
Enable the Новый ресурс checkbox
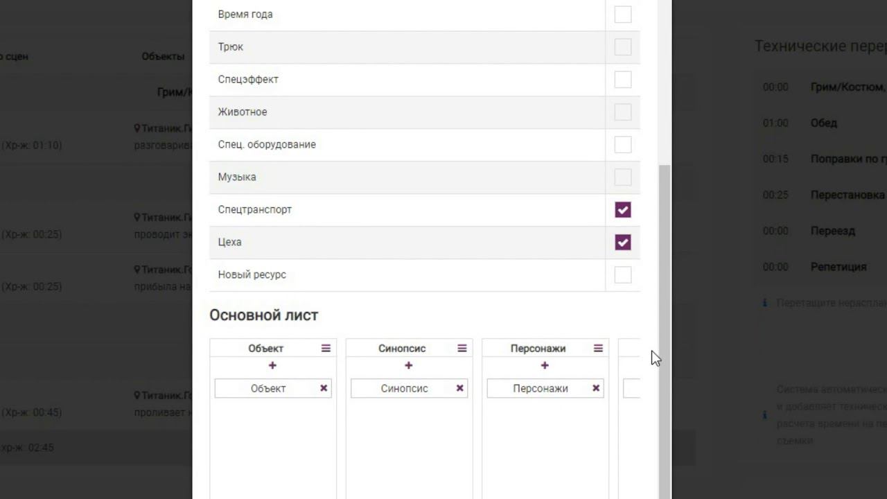(623, 275)
